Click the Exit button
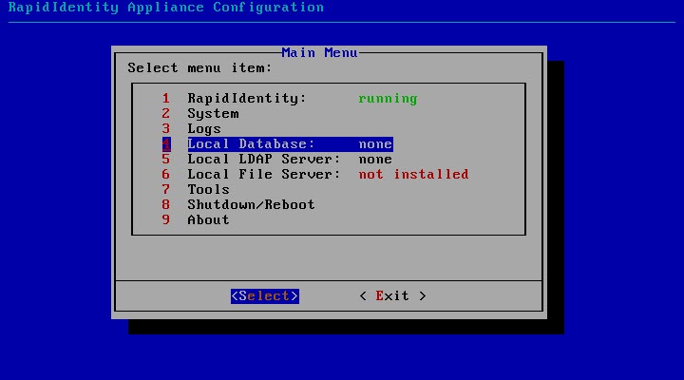Screen dimensions: 684x380 point(392,296)
